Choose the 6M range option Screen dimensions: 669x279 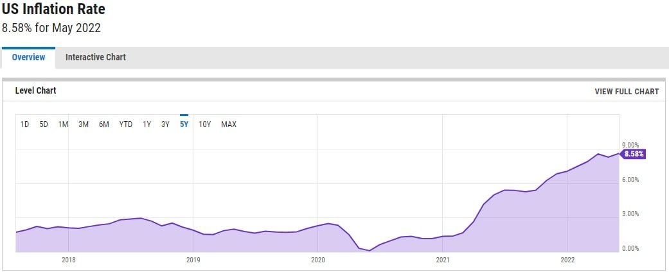pos(103,124)
